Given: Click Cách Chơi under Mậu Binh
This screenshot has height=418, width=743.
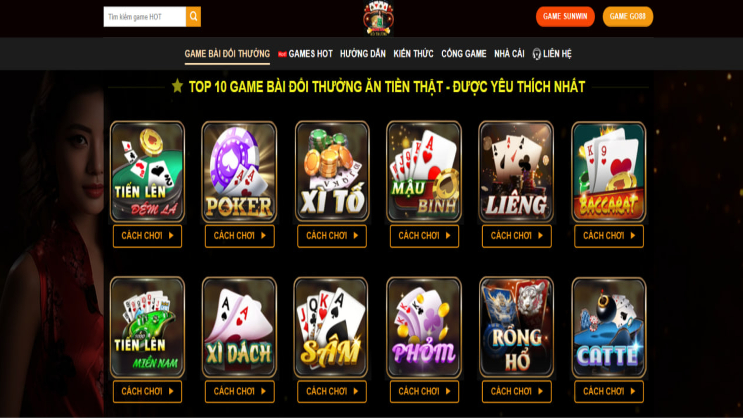Looking at the screenshot, I should 424,236.
